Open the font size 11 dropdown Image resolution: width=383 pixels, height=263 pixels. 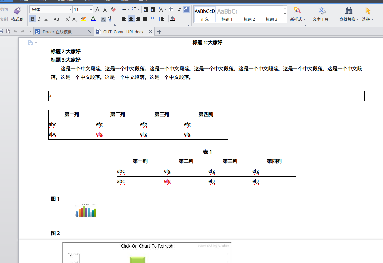click(91, 10)
